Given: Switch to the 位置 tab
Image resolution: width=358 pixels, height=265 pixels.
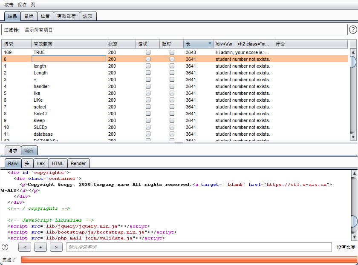Looking at the screenshot, I should 45,16.
